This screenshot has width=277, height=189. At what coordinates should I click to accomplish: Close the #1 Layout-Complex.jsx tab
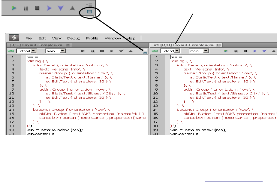point(218,45)
